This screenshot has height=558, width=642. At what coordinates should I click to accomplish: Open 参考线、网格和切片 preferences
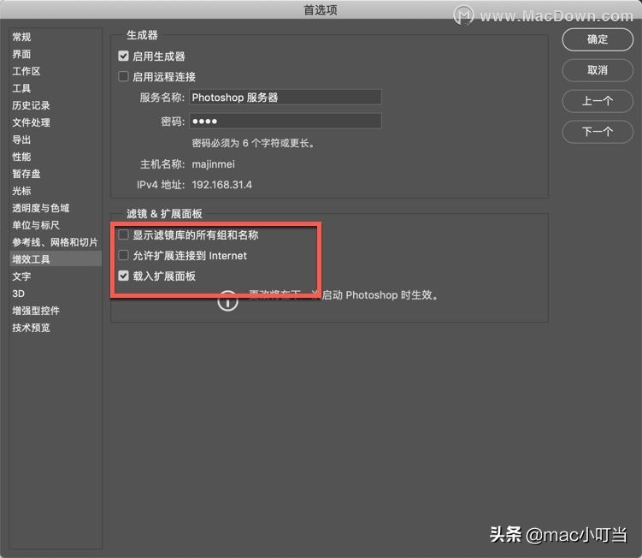(55, 242)
